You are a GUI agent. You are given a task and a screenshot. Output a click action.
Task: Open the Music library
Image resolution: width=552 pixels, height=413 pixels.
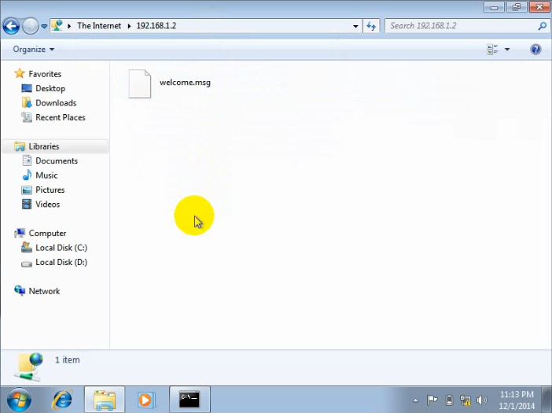pyautogui.click(x=46, y=175)
